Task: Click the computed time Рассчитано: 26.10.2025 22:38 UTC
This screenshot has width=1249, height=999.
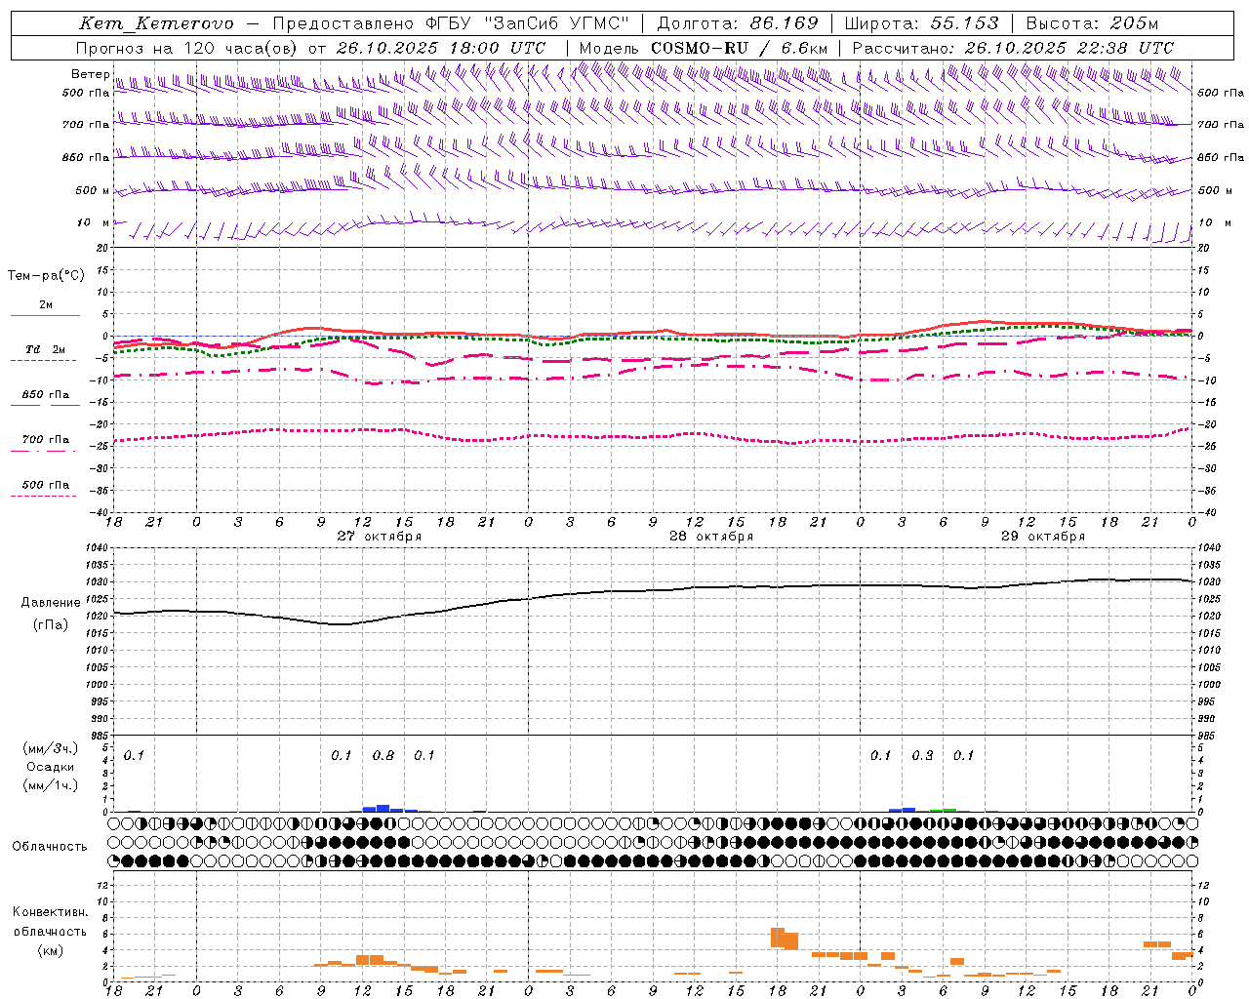Action: pos(1013,48)
